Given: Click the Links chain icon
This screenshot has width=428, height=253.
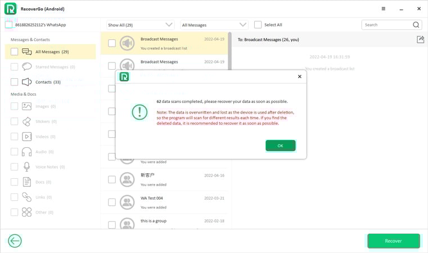Looking at the screenshot, I should pos(26,197).
